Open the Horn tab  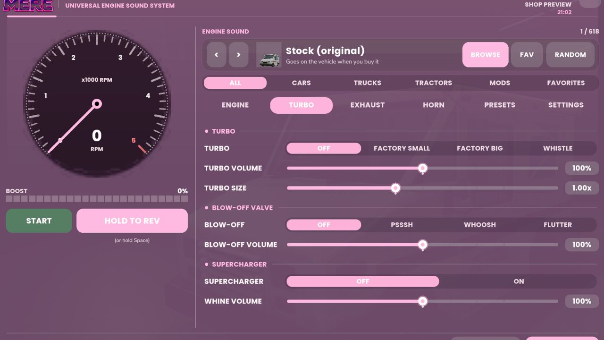point(433,105)
